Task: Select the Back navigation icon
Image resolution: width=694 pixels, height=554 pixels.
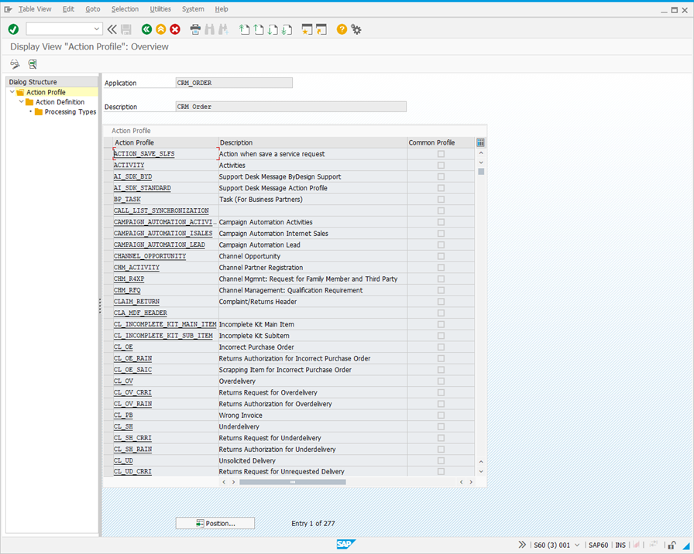Action: [x=147, y=29]
